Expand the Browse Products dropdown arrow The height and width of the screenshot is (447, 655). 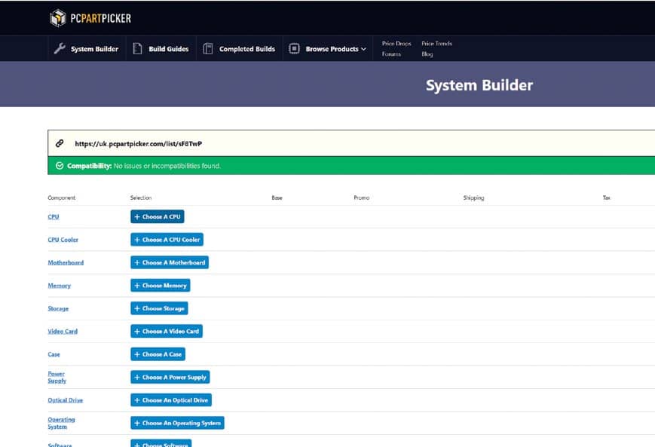pyautogui.click(x=363, y=49)
